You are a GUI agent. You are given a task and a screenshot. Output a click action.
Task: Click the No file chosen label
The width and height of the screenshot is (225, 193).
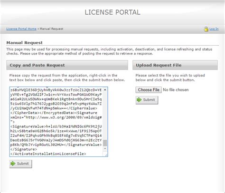coord(176,90)
